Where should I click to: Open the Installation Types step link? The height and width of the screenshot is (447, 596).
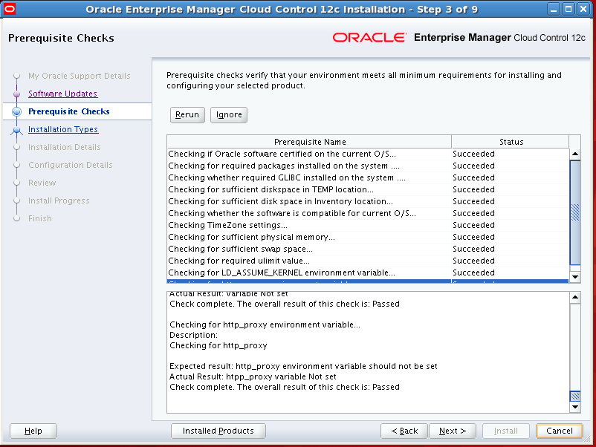(63, 129)
